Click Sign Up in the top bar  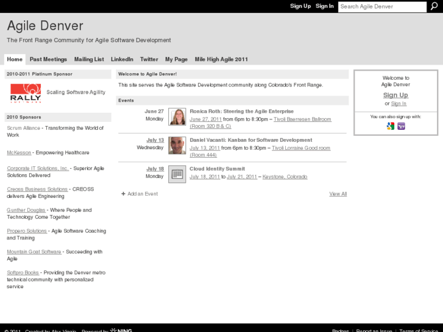[300, 6]
